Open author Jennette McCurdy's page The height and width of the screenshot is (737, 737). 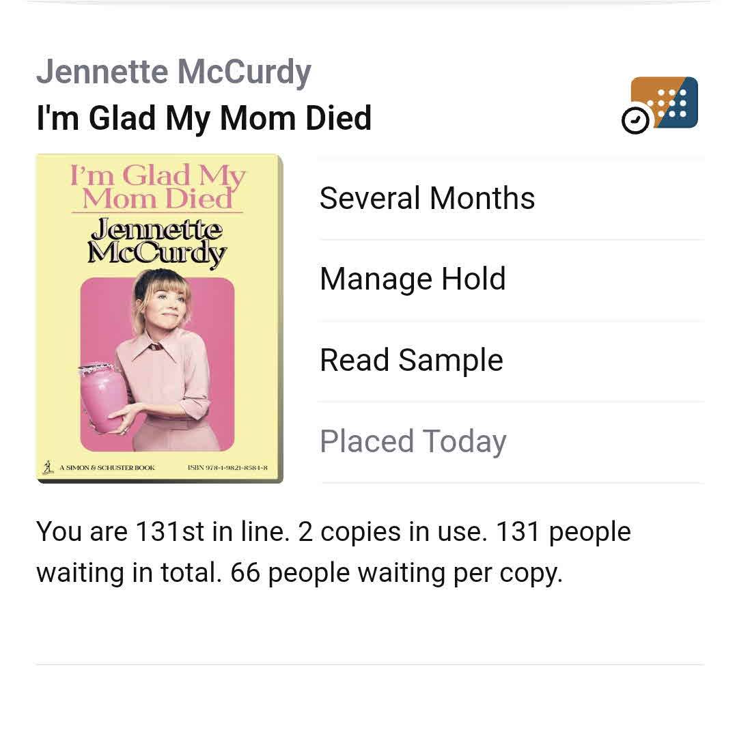point(173,72)
